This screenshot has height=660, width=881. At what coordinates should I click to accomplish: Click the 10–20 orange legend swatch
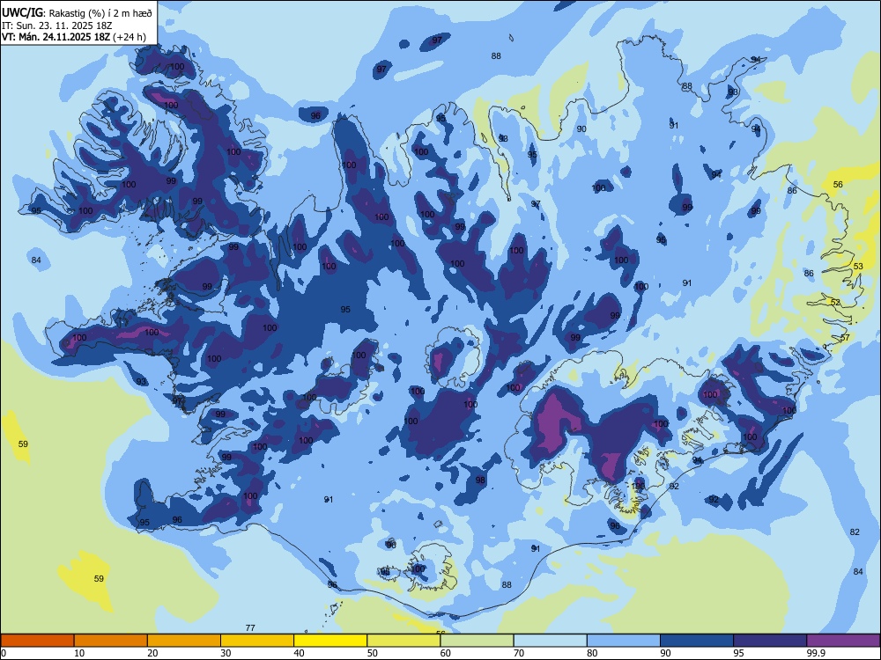click(x=111, y=641)
